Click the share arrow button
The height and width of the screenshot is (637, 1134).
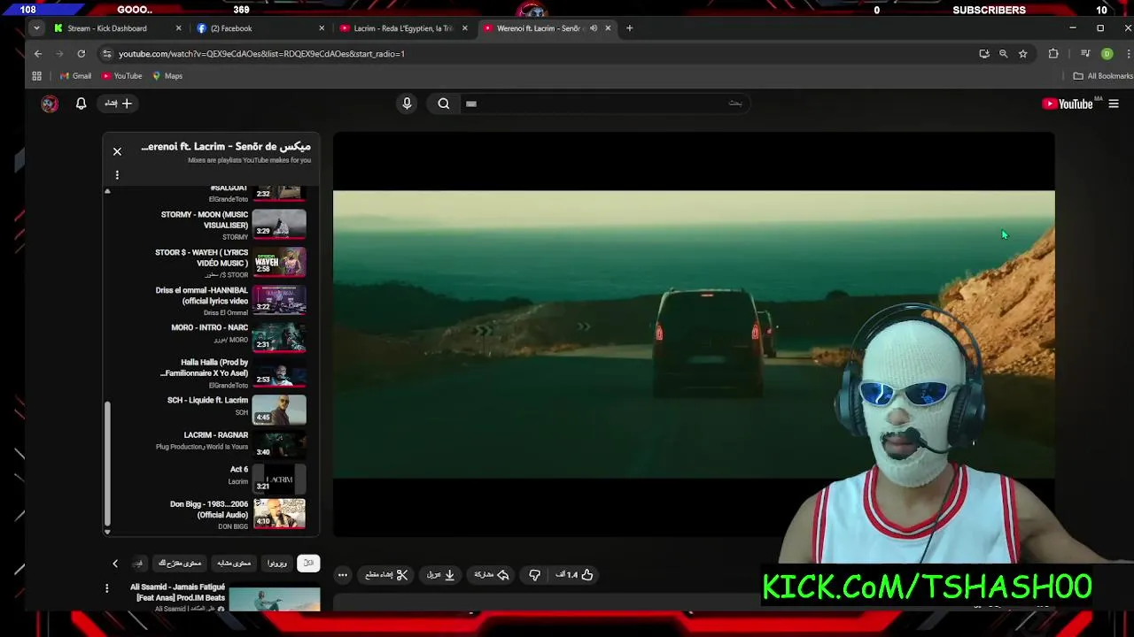tap(492, 575)
